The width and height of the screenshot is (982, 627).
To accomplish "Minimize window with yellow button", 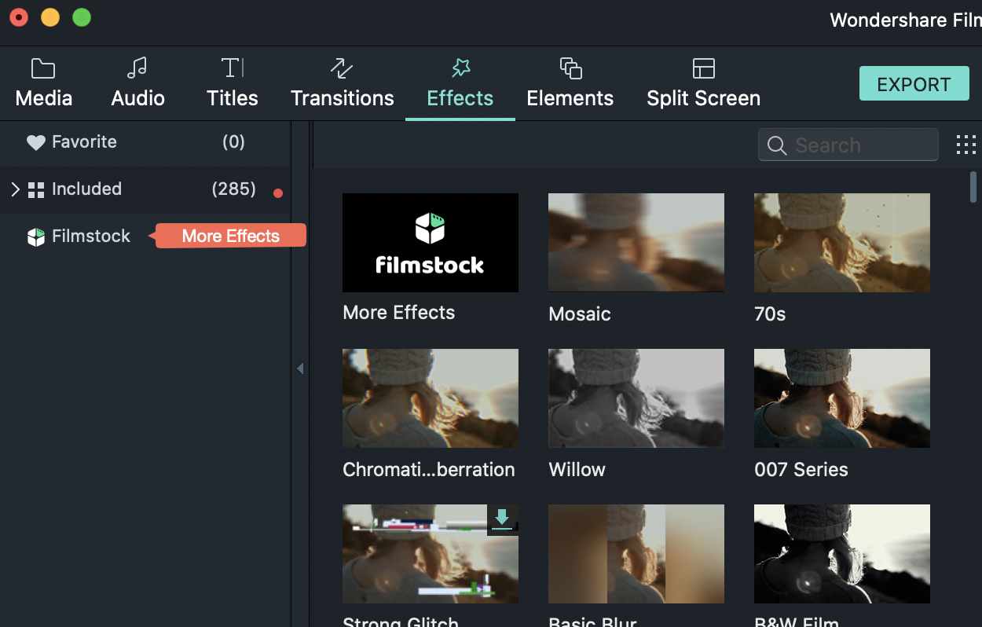I will point(50,17).
